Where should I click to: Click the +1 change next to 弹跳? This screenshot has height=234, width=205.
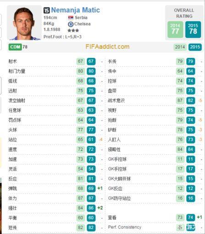100,188
